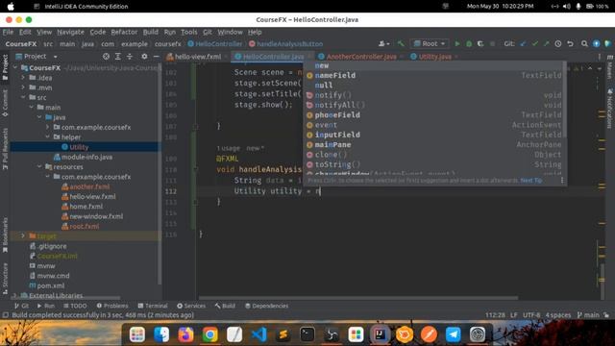Screen dimensions: 615x346
Task: Click the Rollback undo arrow icon
Action: (570, 44)
